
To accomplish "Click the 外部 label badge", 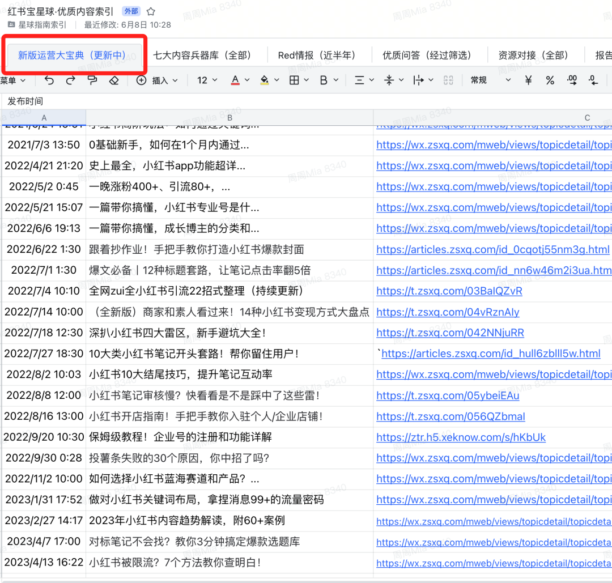I will (x=131, y=11).
